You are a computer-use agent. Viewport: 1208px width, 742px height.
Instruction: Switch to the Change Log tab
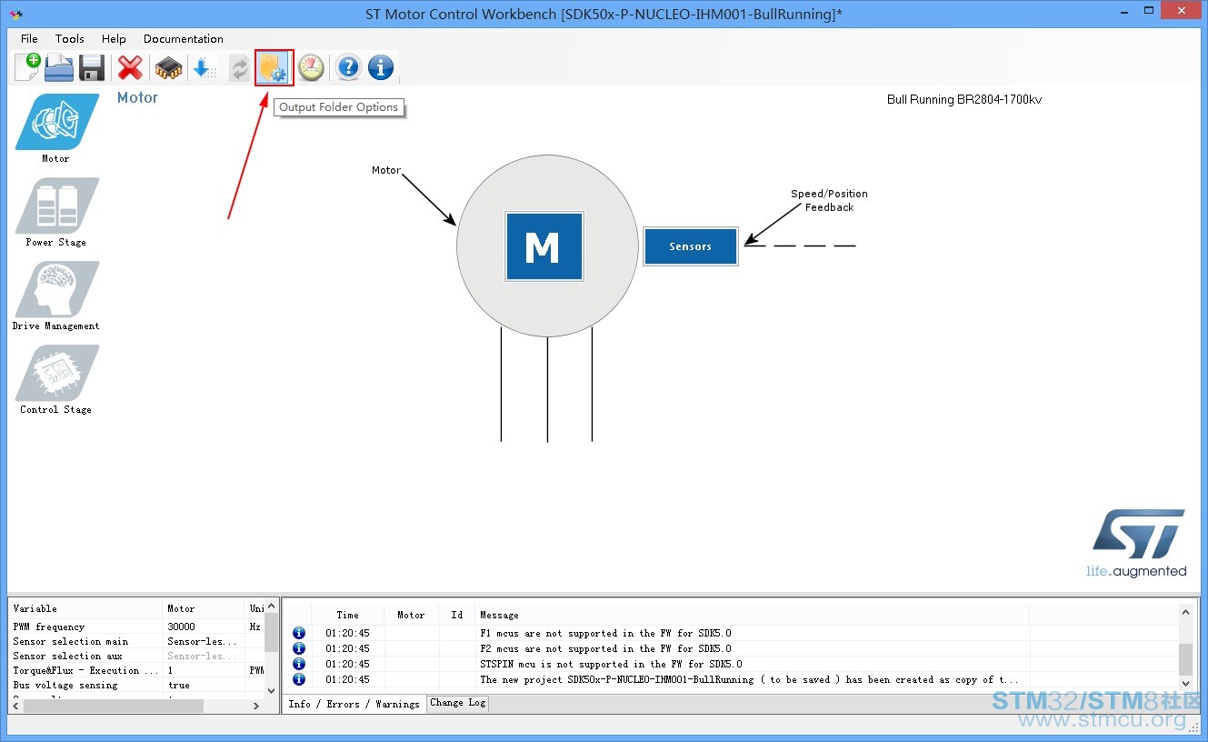(458, 703)
